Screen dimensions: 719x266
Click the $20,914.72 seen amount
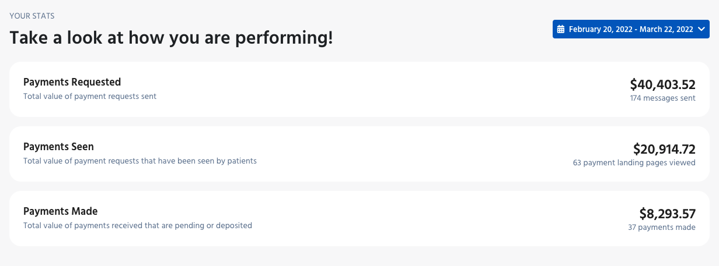point(664,149)
